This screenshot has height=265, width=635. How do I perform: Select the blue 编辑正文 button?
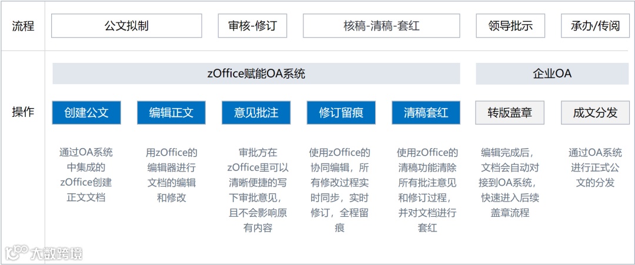coord(171,112)
